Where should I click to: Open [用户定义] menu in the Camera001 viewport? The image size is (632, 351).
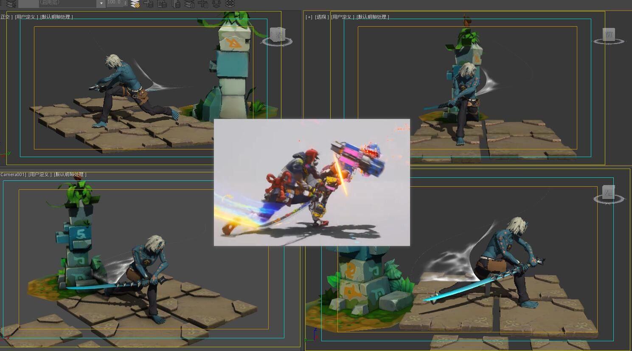pyautogui.click(x=40, y=174)
